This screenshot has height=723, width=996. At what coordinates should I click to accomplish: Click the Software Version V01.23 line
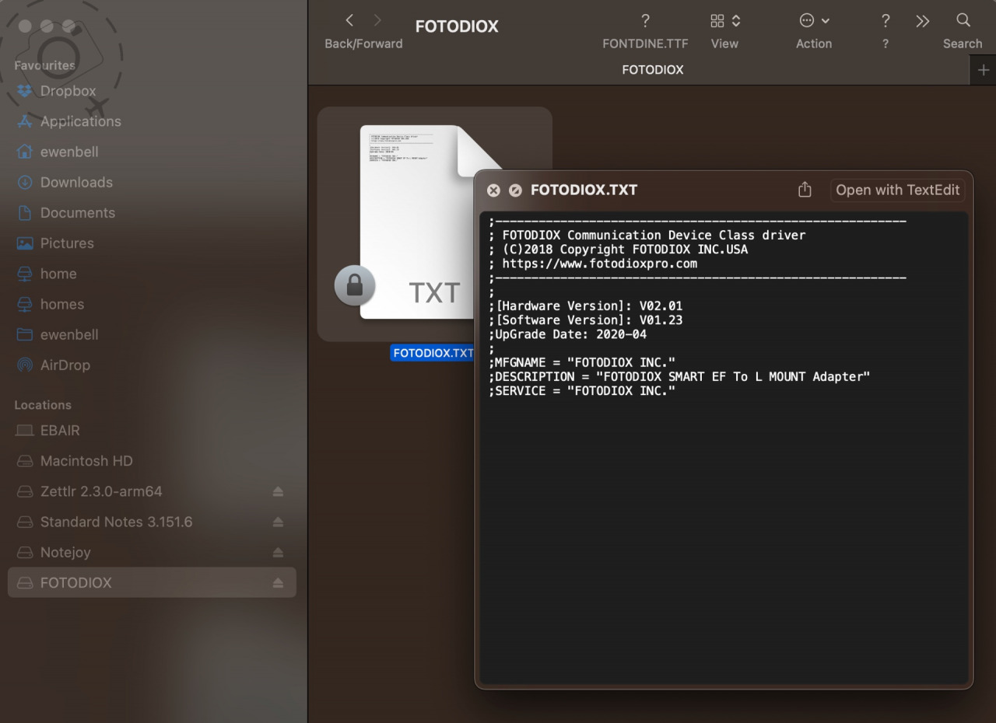(585, 320)
